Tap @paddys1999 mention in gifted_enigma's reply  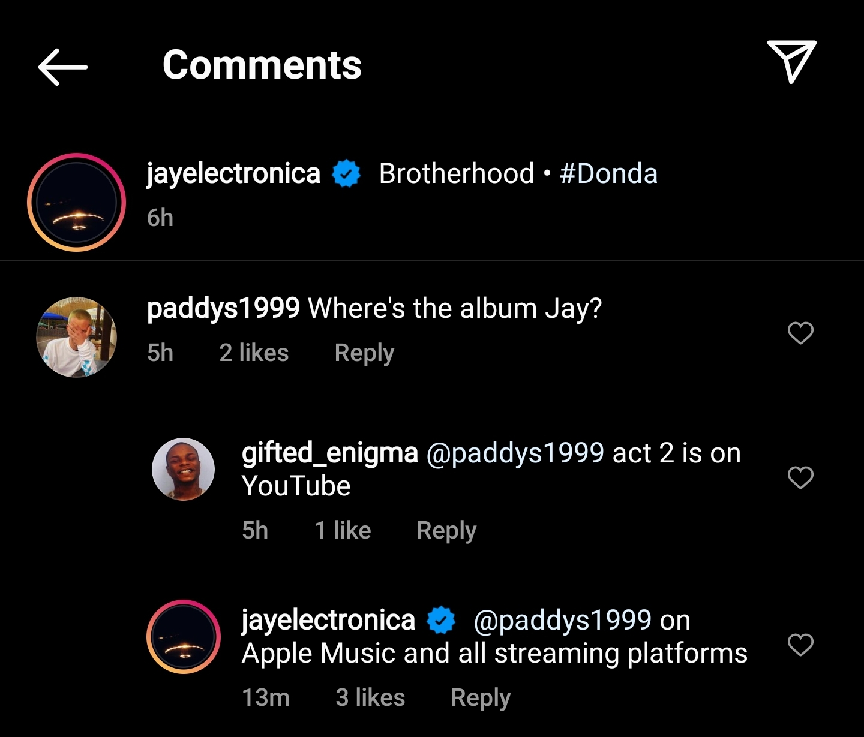pos(515,453)
